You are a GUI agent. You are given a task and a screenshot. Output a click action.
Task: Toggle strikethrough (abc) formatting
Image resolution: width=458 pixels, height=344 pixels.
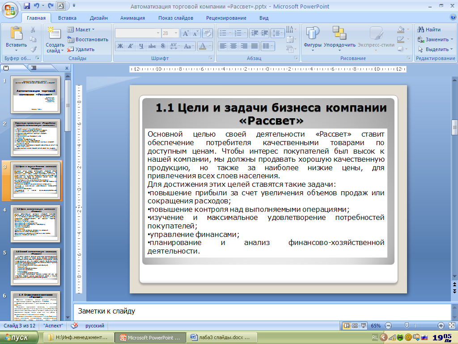point(152,46)
